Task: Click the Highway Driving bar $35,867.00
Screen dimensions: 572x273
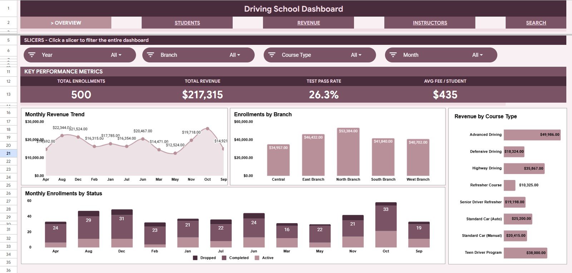Action: pos(524,168)
